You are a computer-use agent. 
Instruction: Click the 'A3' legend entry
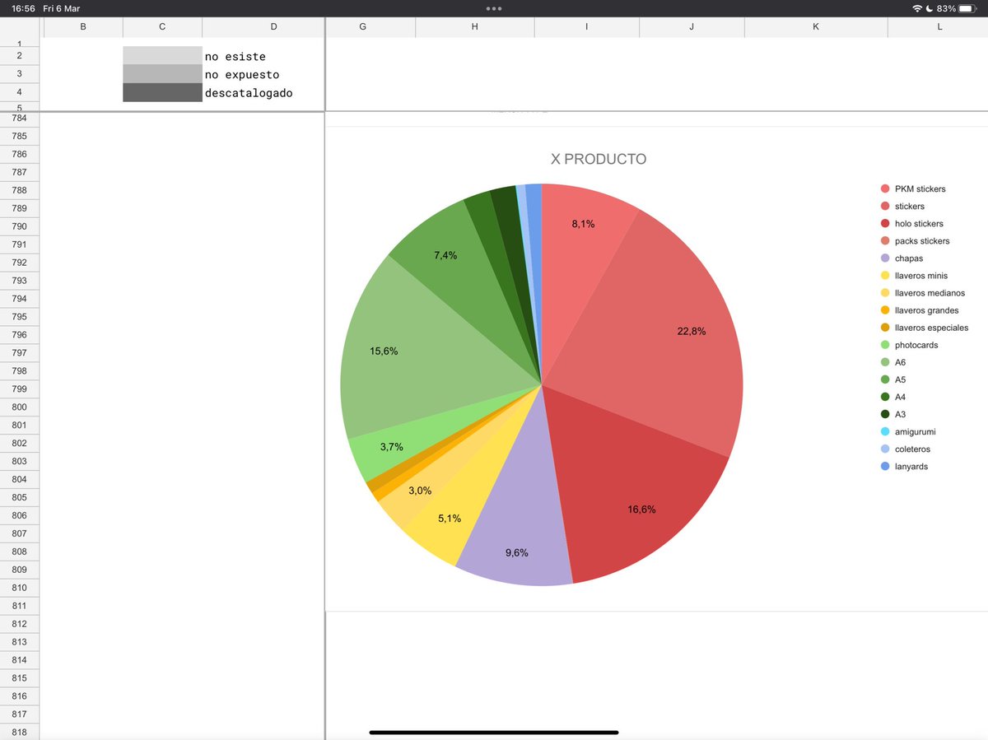893,415
